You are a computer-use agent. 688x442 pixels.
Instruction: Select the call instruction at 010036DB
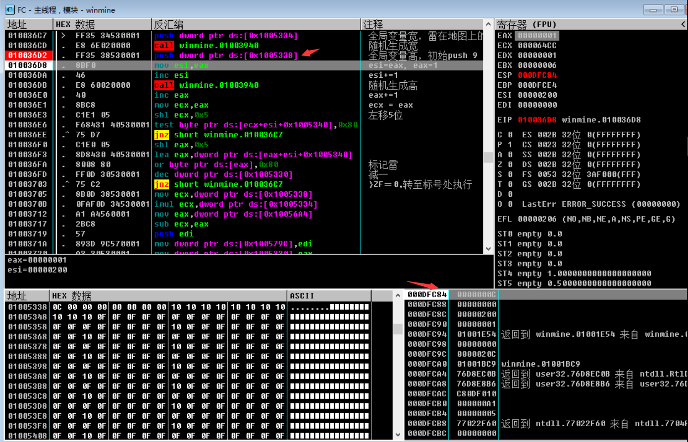point(206,85)
